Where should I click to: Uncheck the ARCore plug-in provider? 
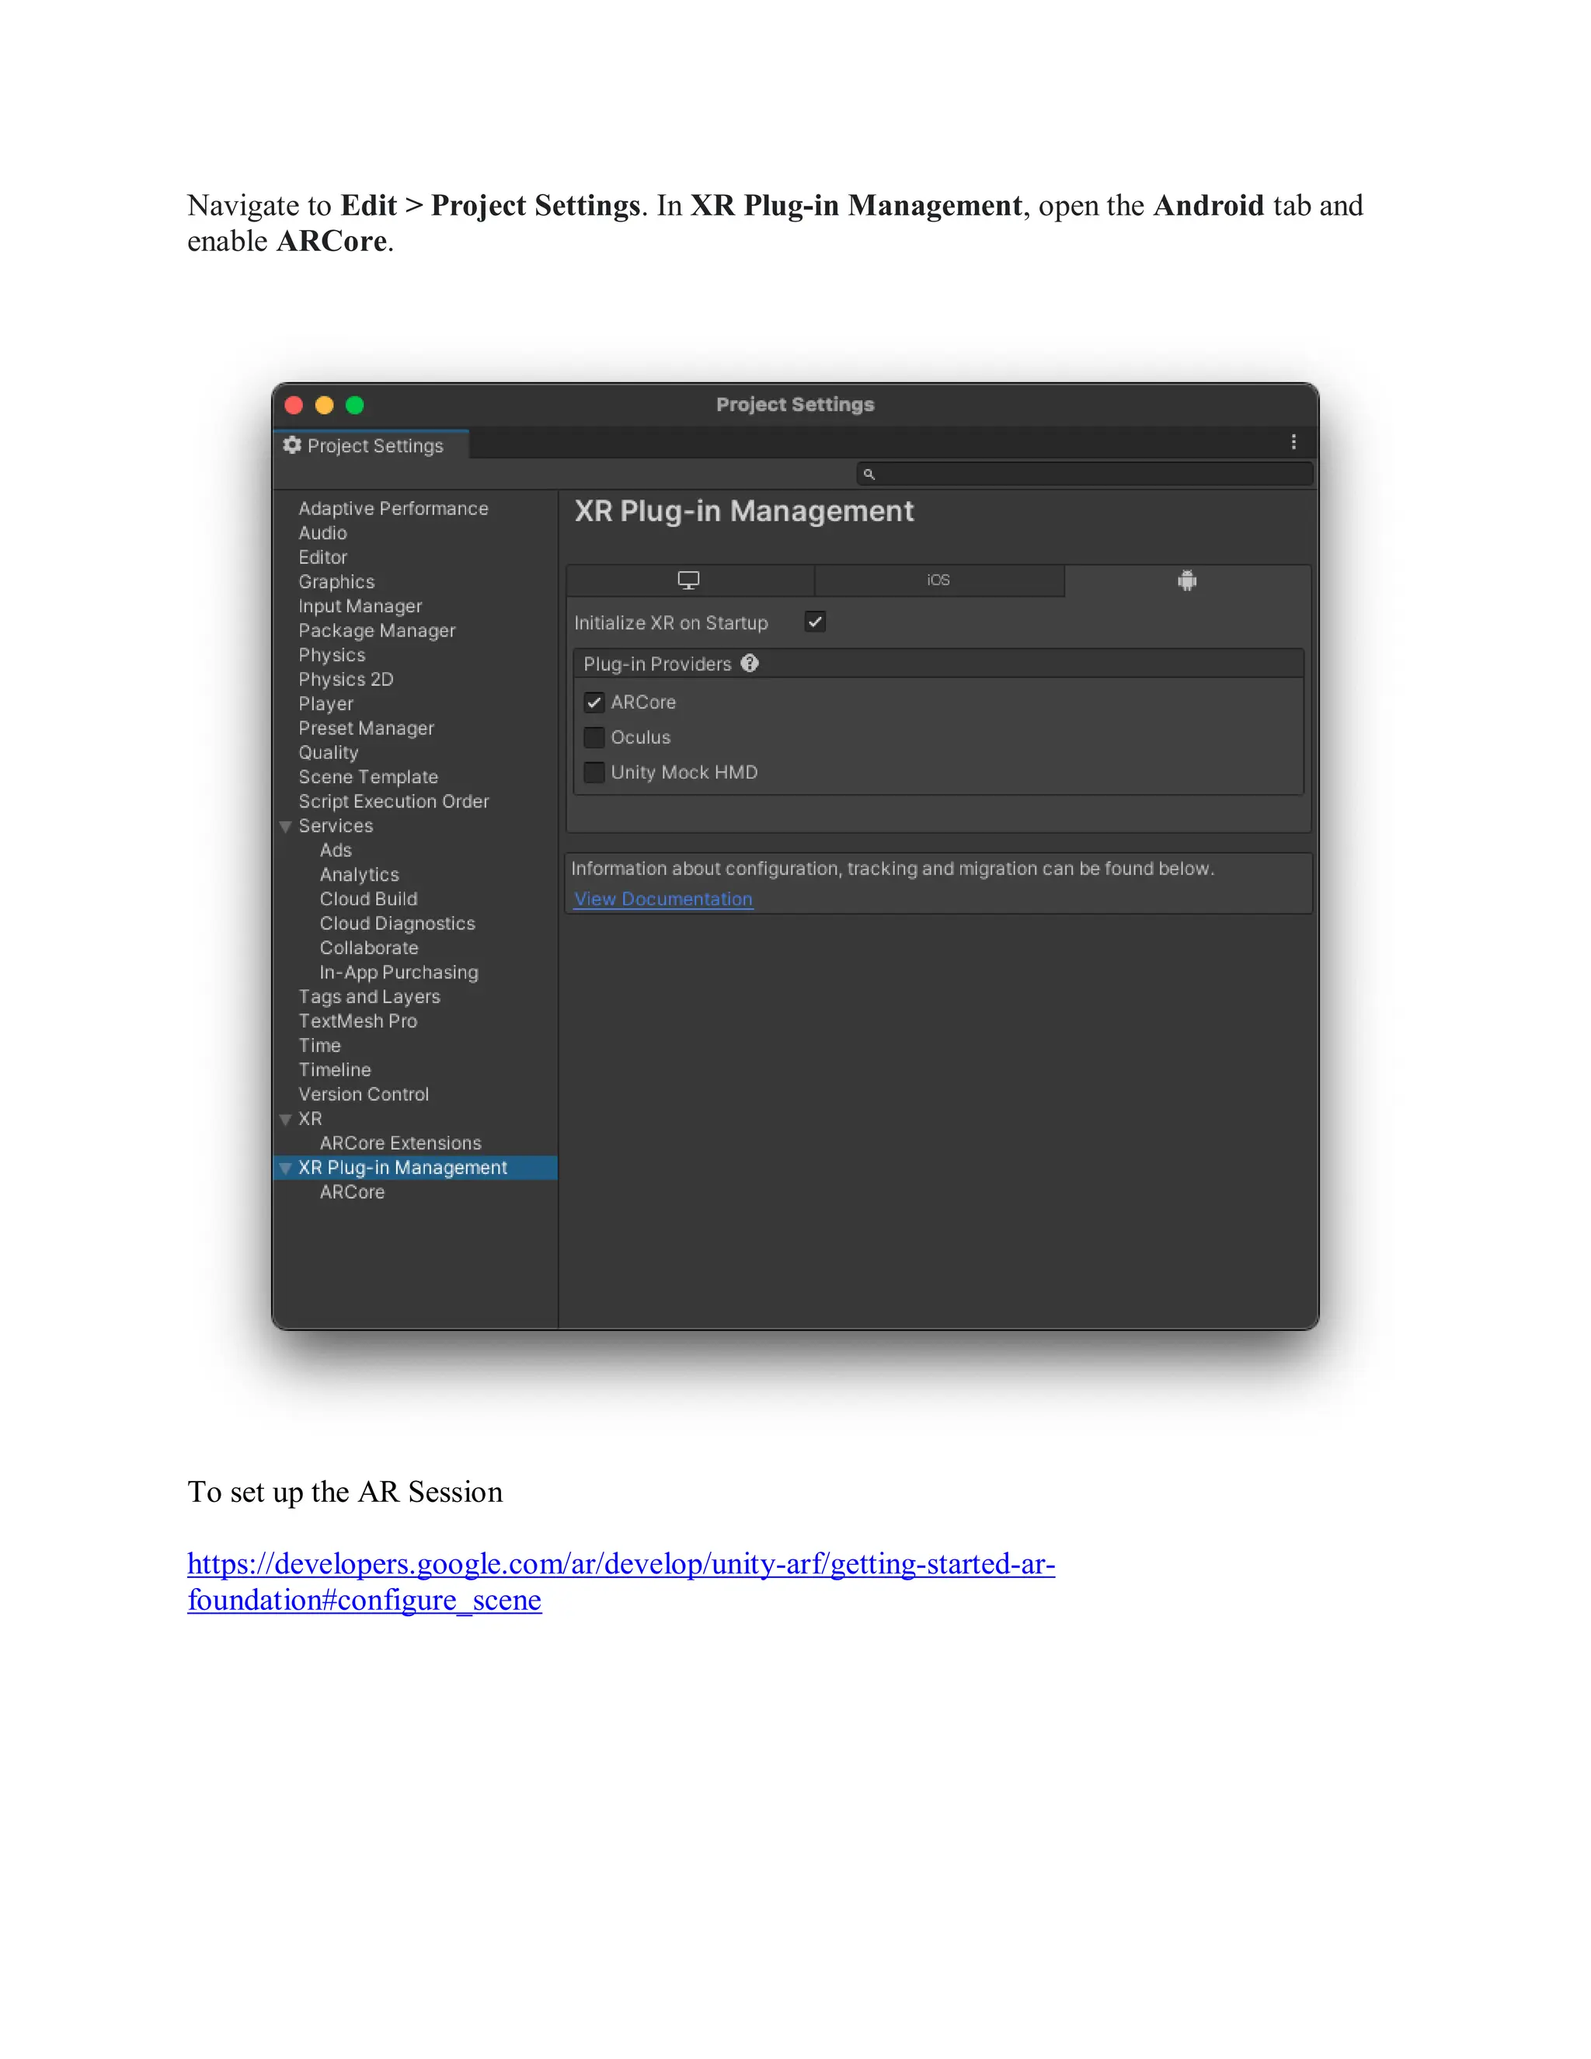tap(594, 702)
